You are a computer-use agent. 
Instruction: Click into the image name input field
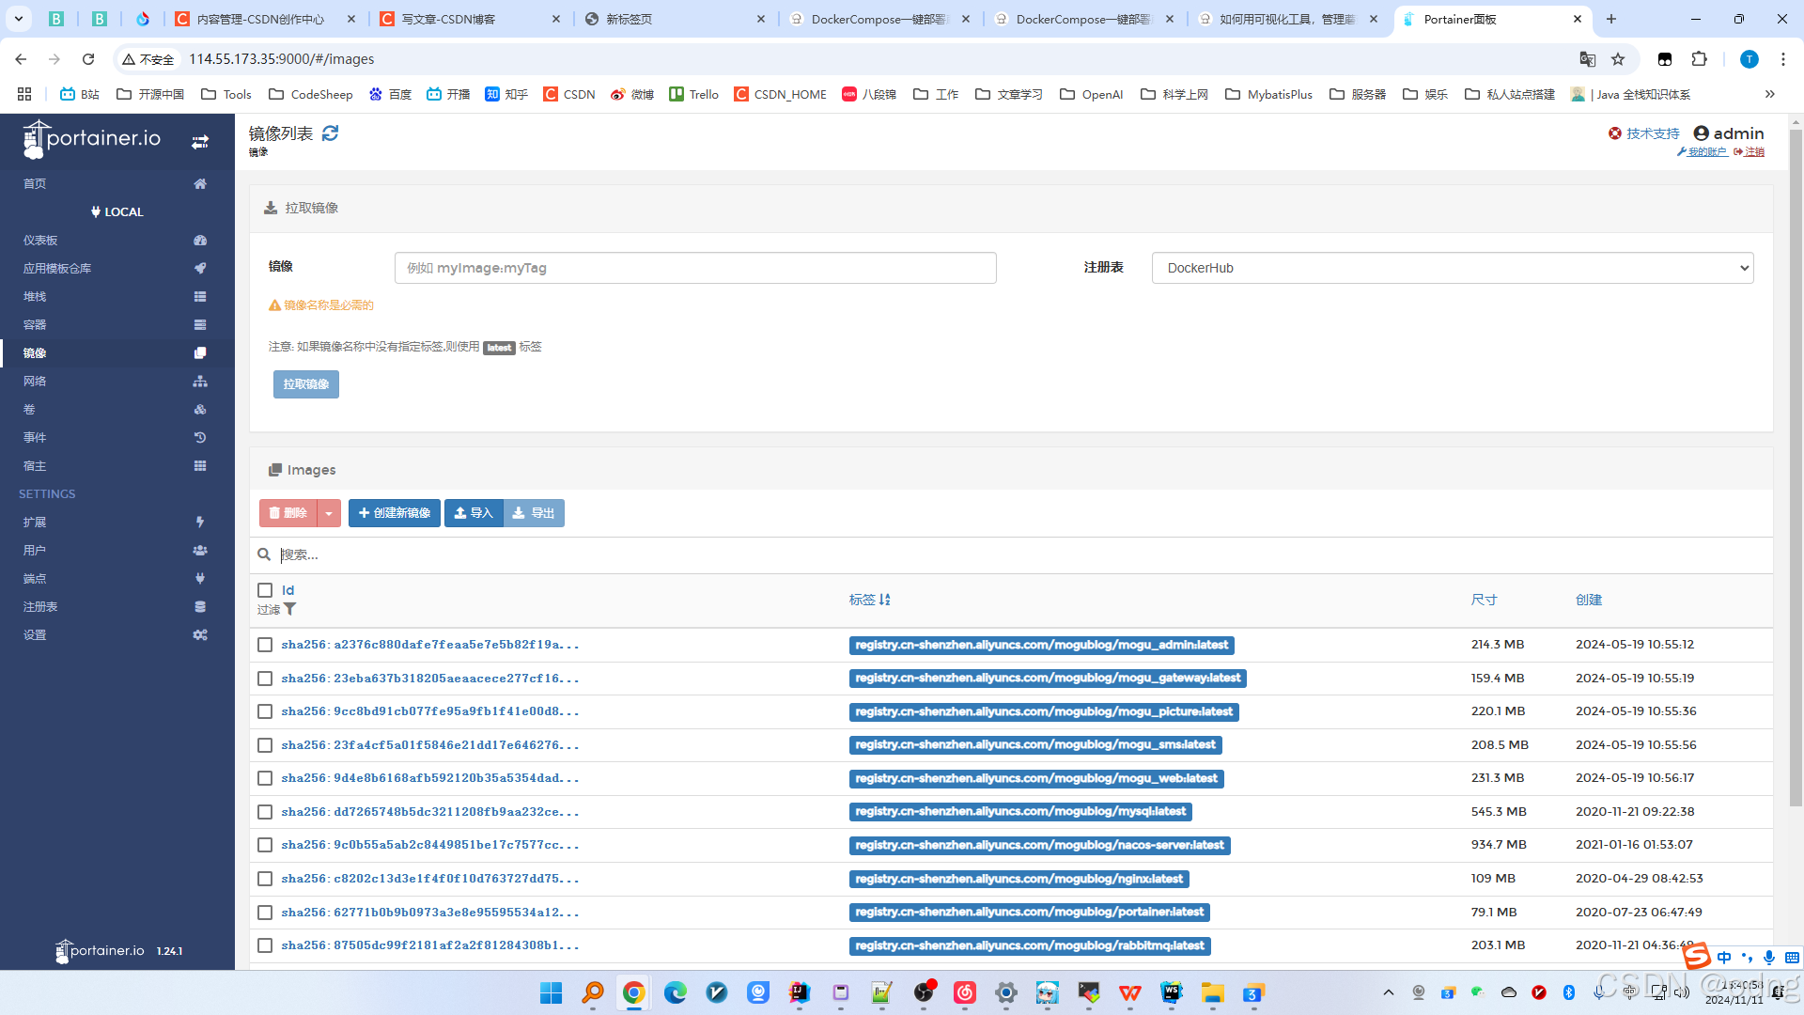pos(695,268)
